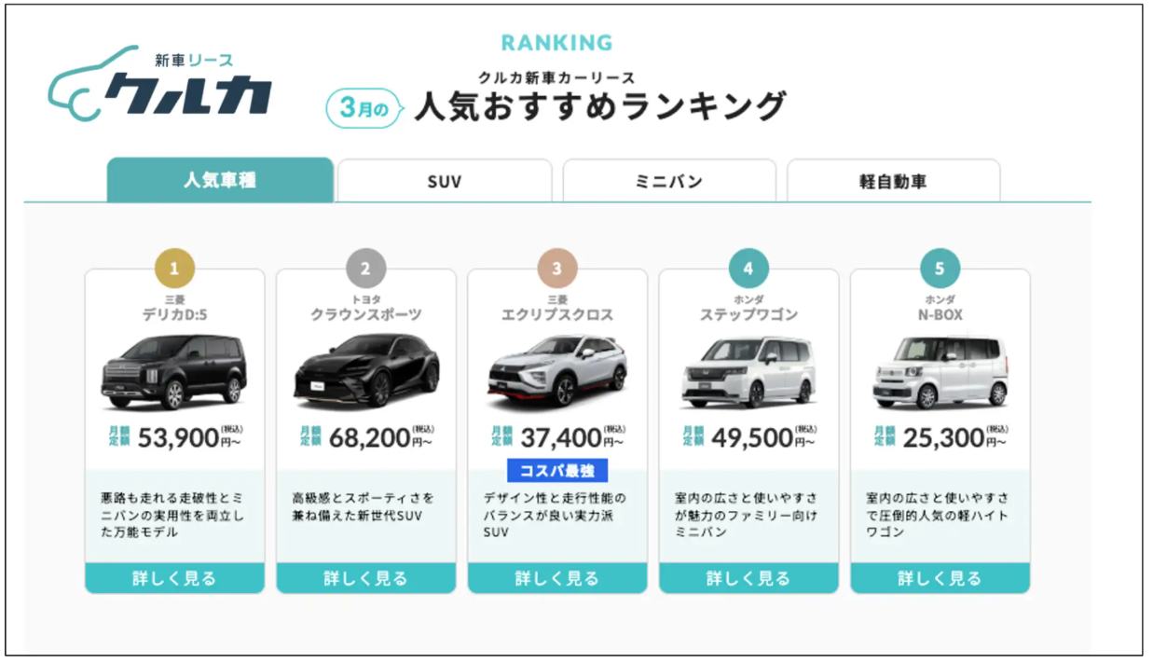Click 詳しく見る for クラウンスポーツ
Image resolution: width=1153 pixels, height=663 pixels.
pyautogui.click(x=365, y=578)
